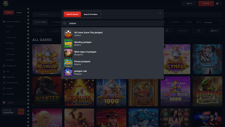
Task: Click the Sign In button
Action: coord(189,3)
